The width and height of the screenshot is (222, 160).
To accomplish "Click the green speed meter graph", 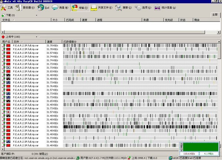I will 201,147.
